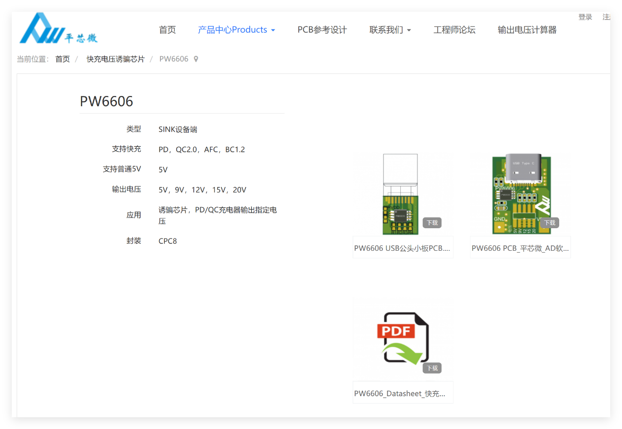Viewport: 622px width, 429px height.
Task: Expand the 产品中心Products dropdown menu
Action: [233, 29]
